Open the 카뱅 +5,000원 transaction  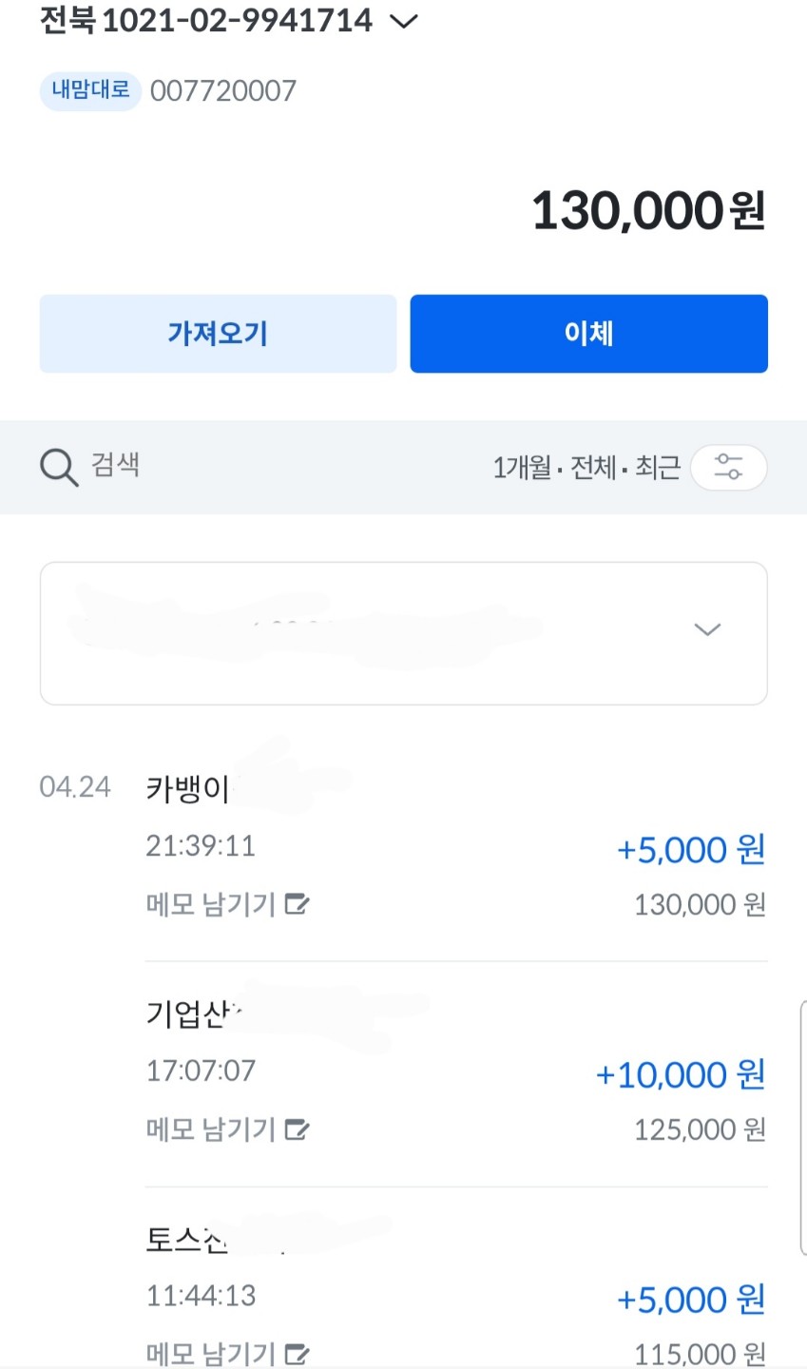pos(456,847)
